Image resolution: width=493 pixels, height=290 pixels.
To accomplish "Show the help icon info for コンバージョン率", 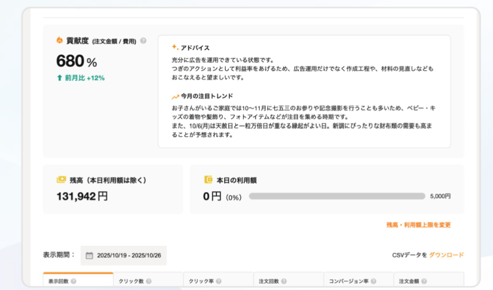I will coord(373,281).
